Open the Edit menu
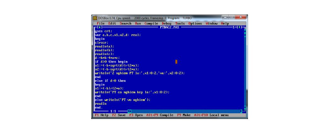The height and width of the screenshot is (140, 323). coord(112,23)
